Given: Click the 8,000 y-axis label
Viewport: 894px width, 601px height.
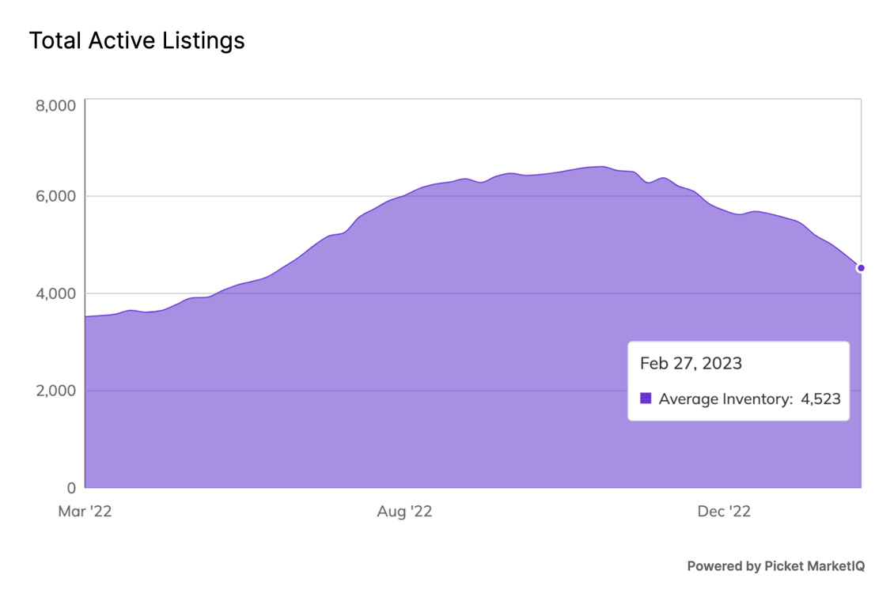Looking at the screenshot, I should click(x=55, y=106).
